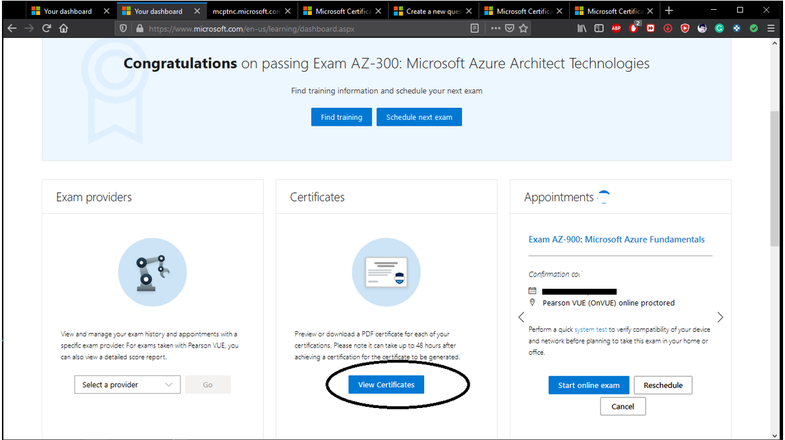The image size is (785, 440).
Task: Close the Create a new question tab
Action: click(469, 11)
